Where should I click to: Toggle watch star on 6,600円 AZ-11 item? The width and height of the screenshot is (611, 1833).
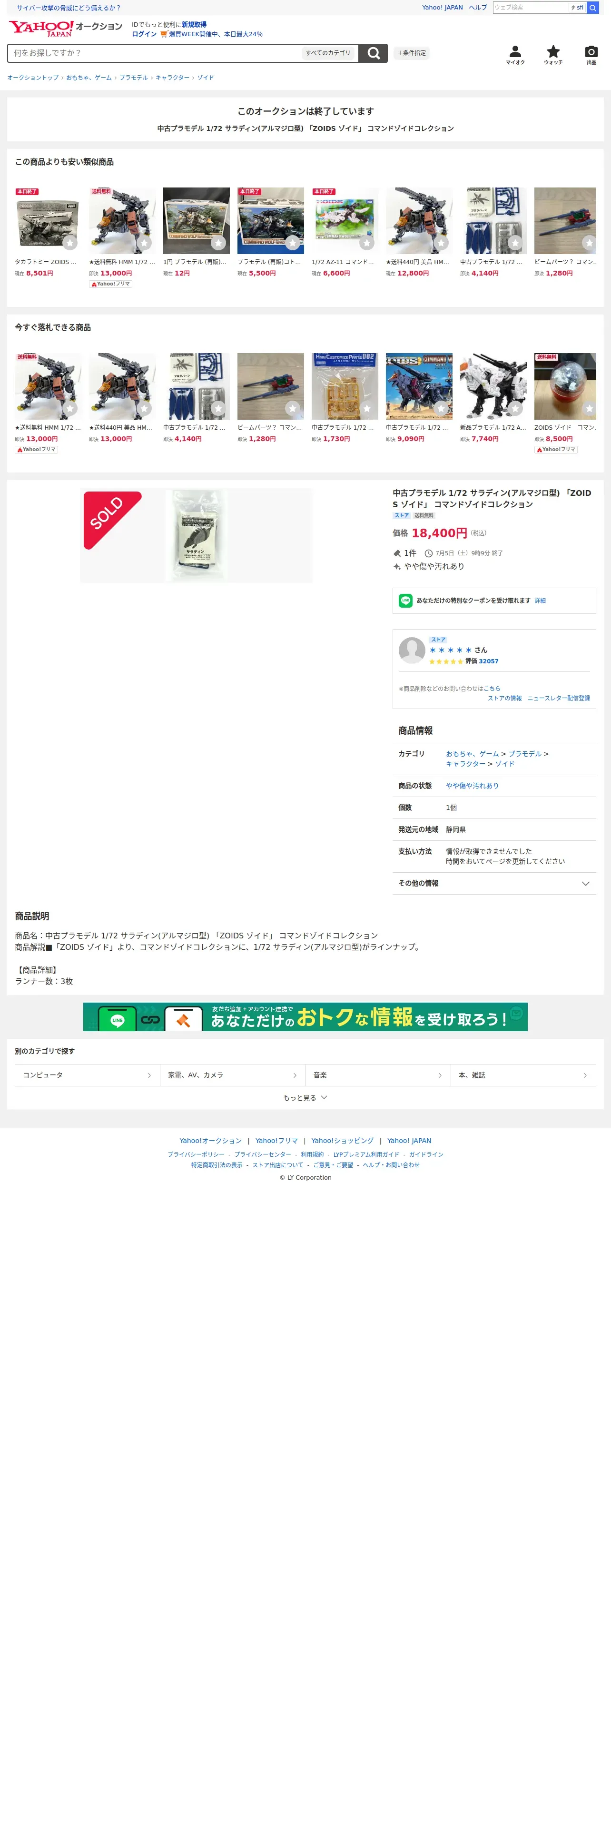click(x=366, y=243)
